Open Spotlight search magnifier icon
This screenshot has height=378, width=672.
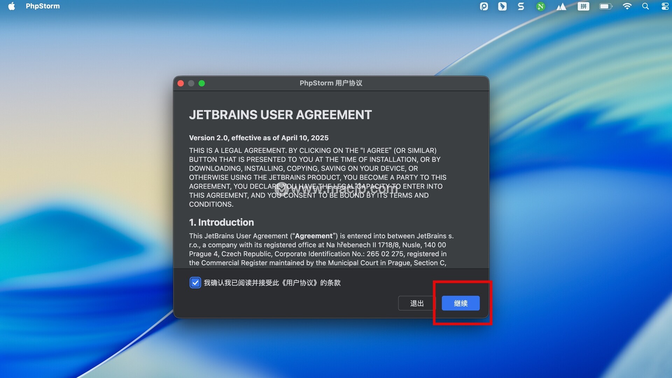(x=645, y=6)
